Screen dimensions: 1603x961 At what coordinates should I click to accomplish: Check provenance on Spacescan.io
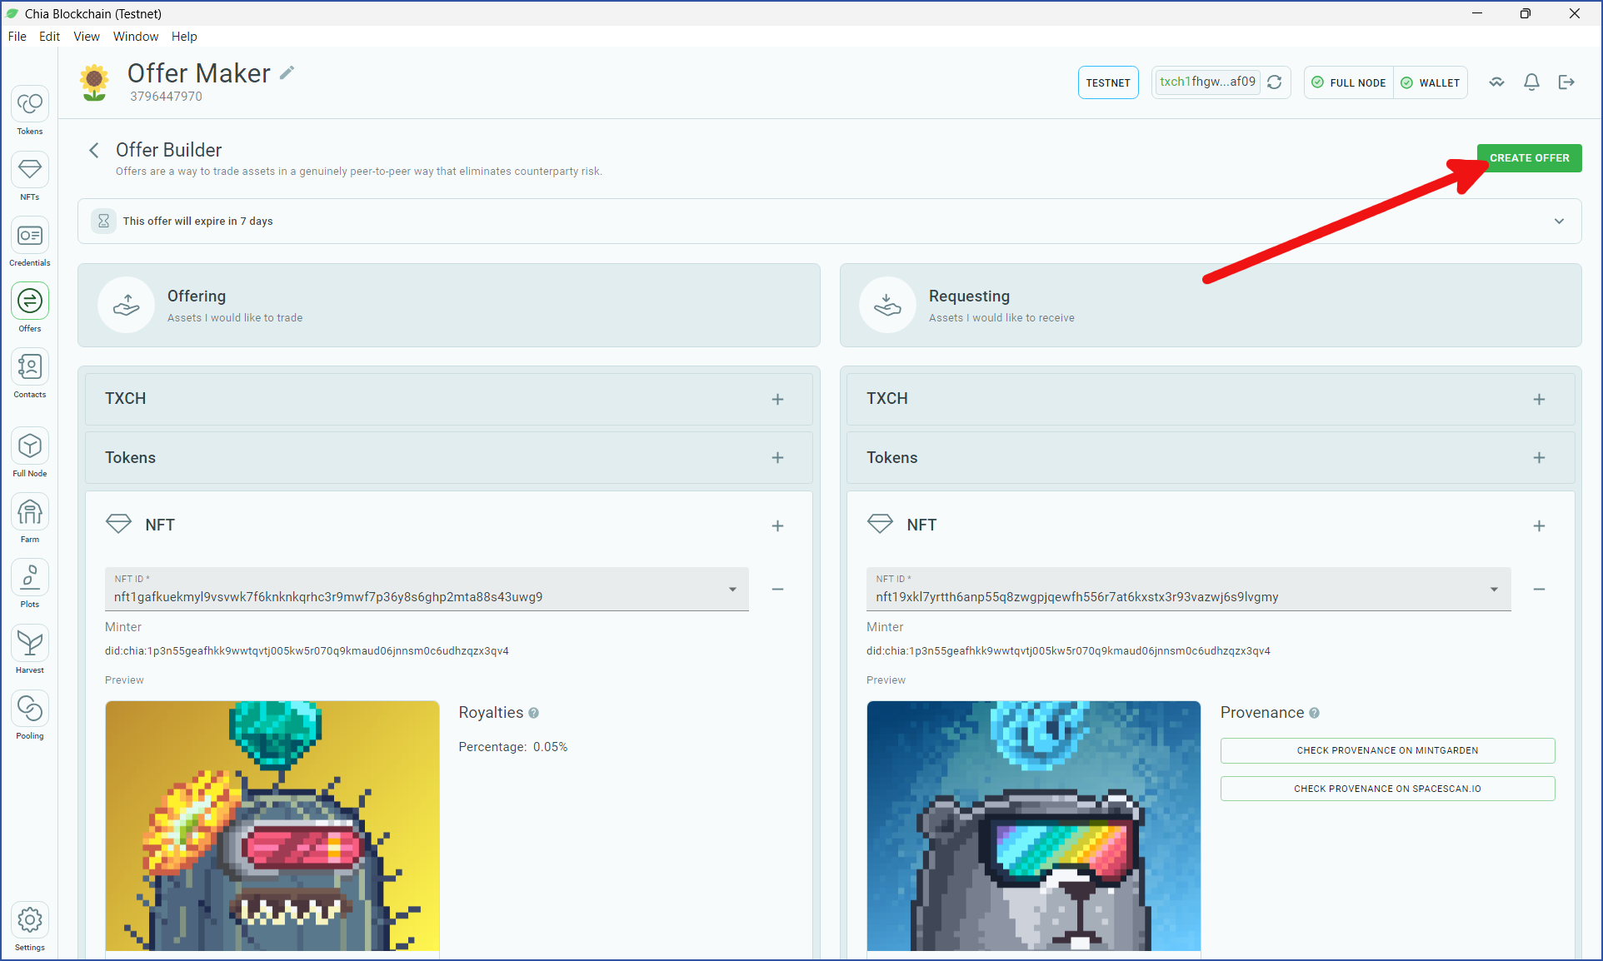(x=1387, y=789)
